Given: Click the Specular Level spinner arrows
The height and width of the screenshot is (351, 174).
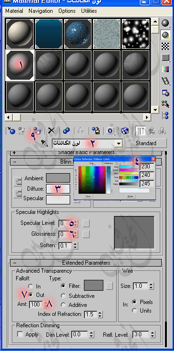Looking at the screenshot, I should click(75, 223).
